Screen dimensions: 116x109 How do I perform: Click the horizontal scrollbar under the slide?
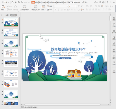click(x=62, y=105)
